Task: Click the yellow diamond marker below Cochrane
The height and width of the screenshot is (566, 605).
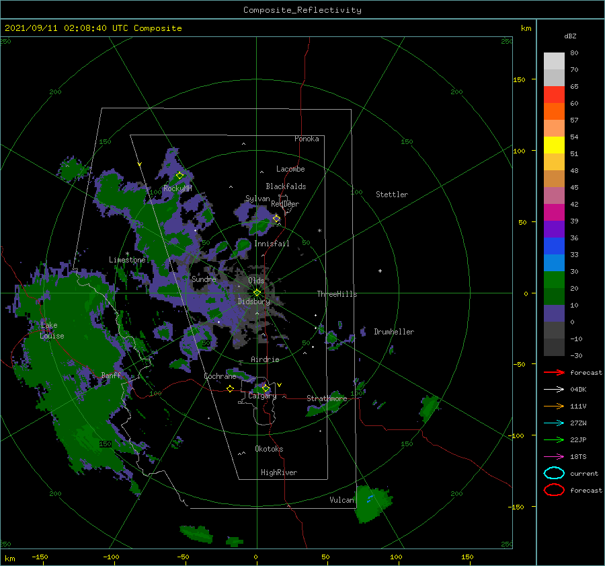Action: [230, 389]
